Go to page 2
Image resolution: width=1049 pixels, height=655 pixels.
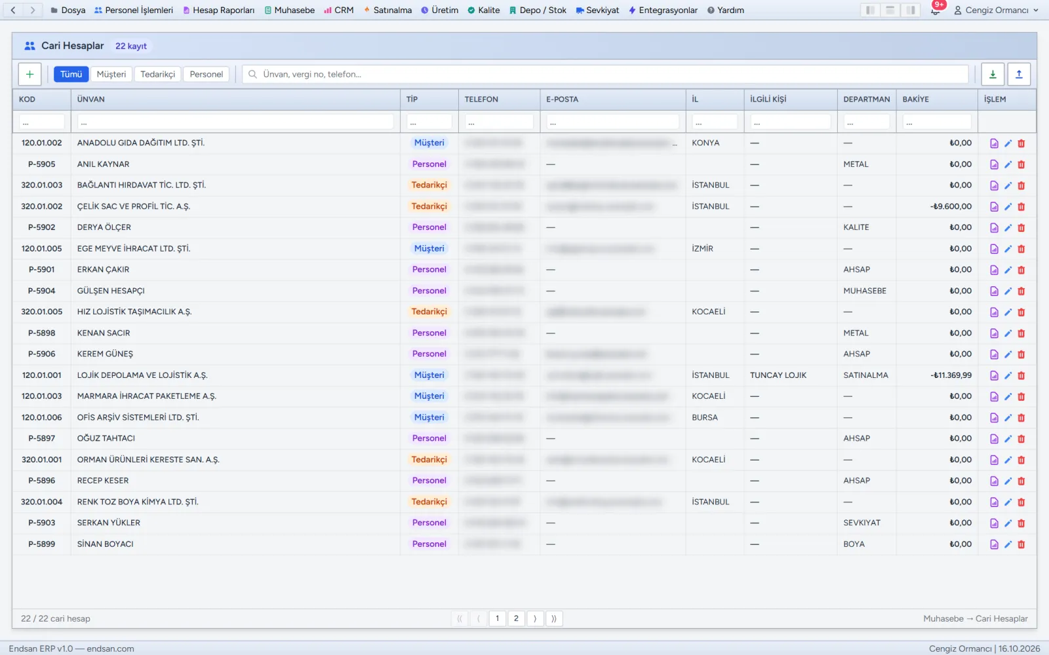tap(516, 618)
